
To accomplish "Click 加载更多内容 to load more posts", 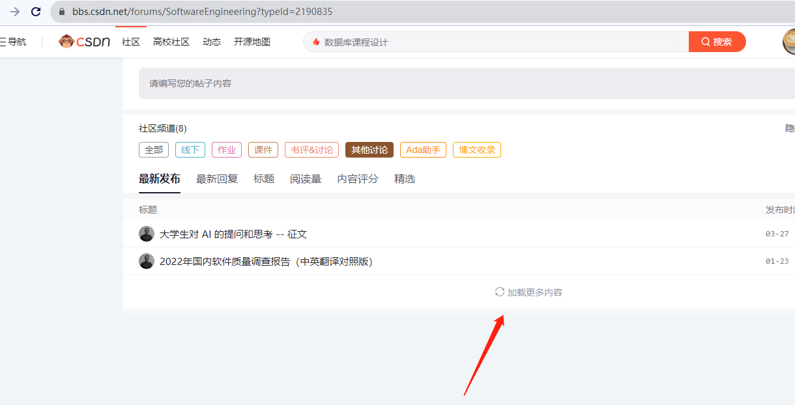I will click(x=535, y=292).
